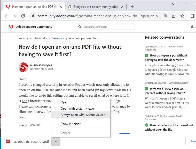
Task: Click the 'View PDF' topic tag
Action: (x=35, y=125)
